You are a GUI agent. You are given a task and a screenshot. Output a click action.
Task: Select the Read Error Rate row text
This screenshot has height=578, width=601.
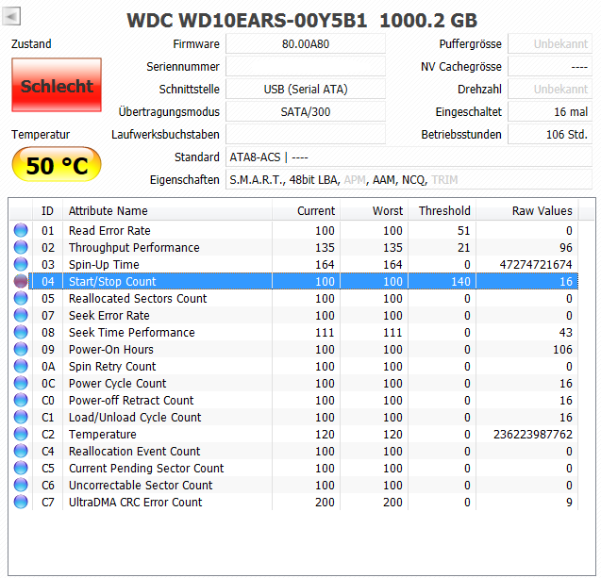pos(109,231)
